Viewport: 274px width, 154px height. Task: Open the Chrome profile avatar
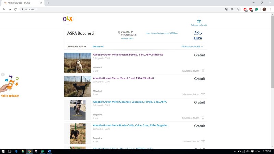tap(264, 9)
